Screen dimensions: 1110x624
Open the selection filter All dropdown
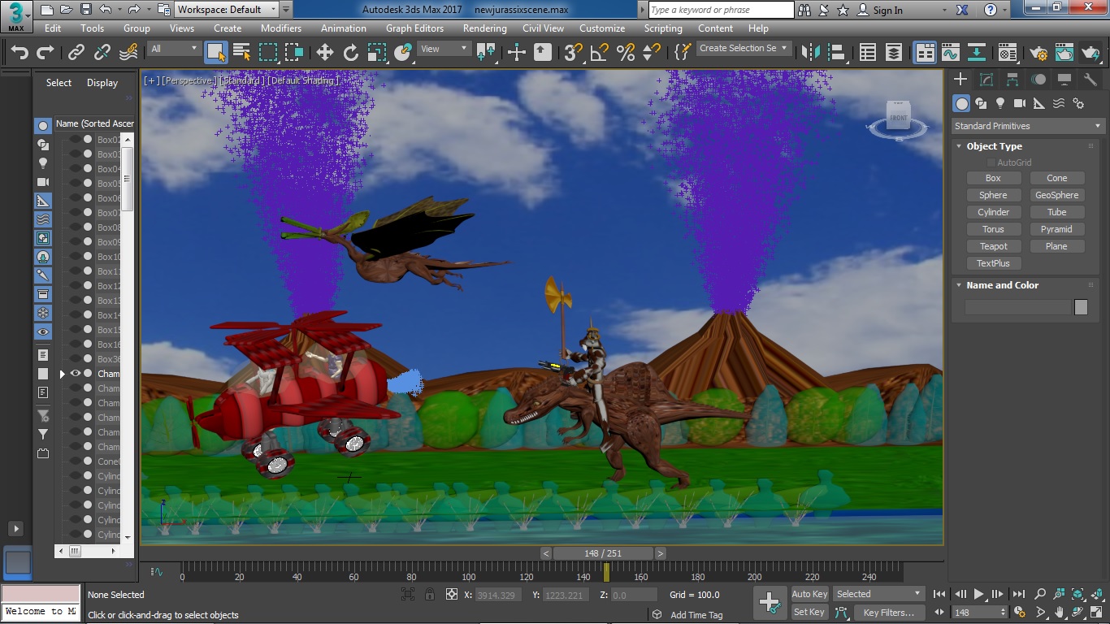click(174, 49)
